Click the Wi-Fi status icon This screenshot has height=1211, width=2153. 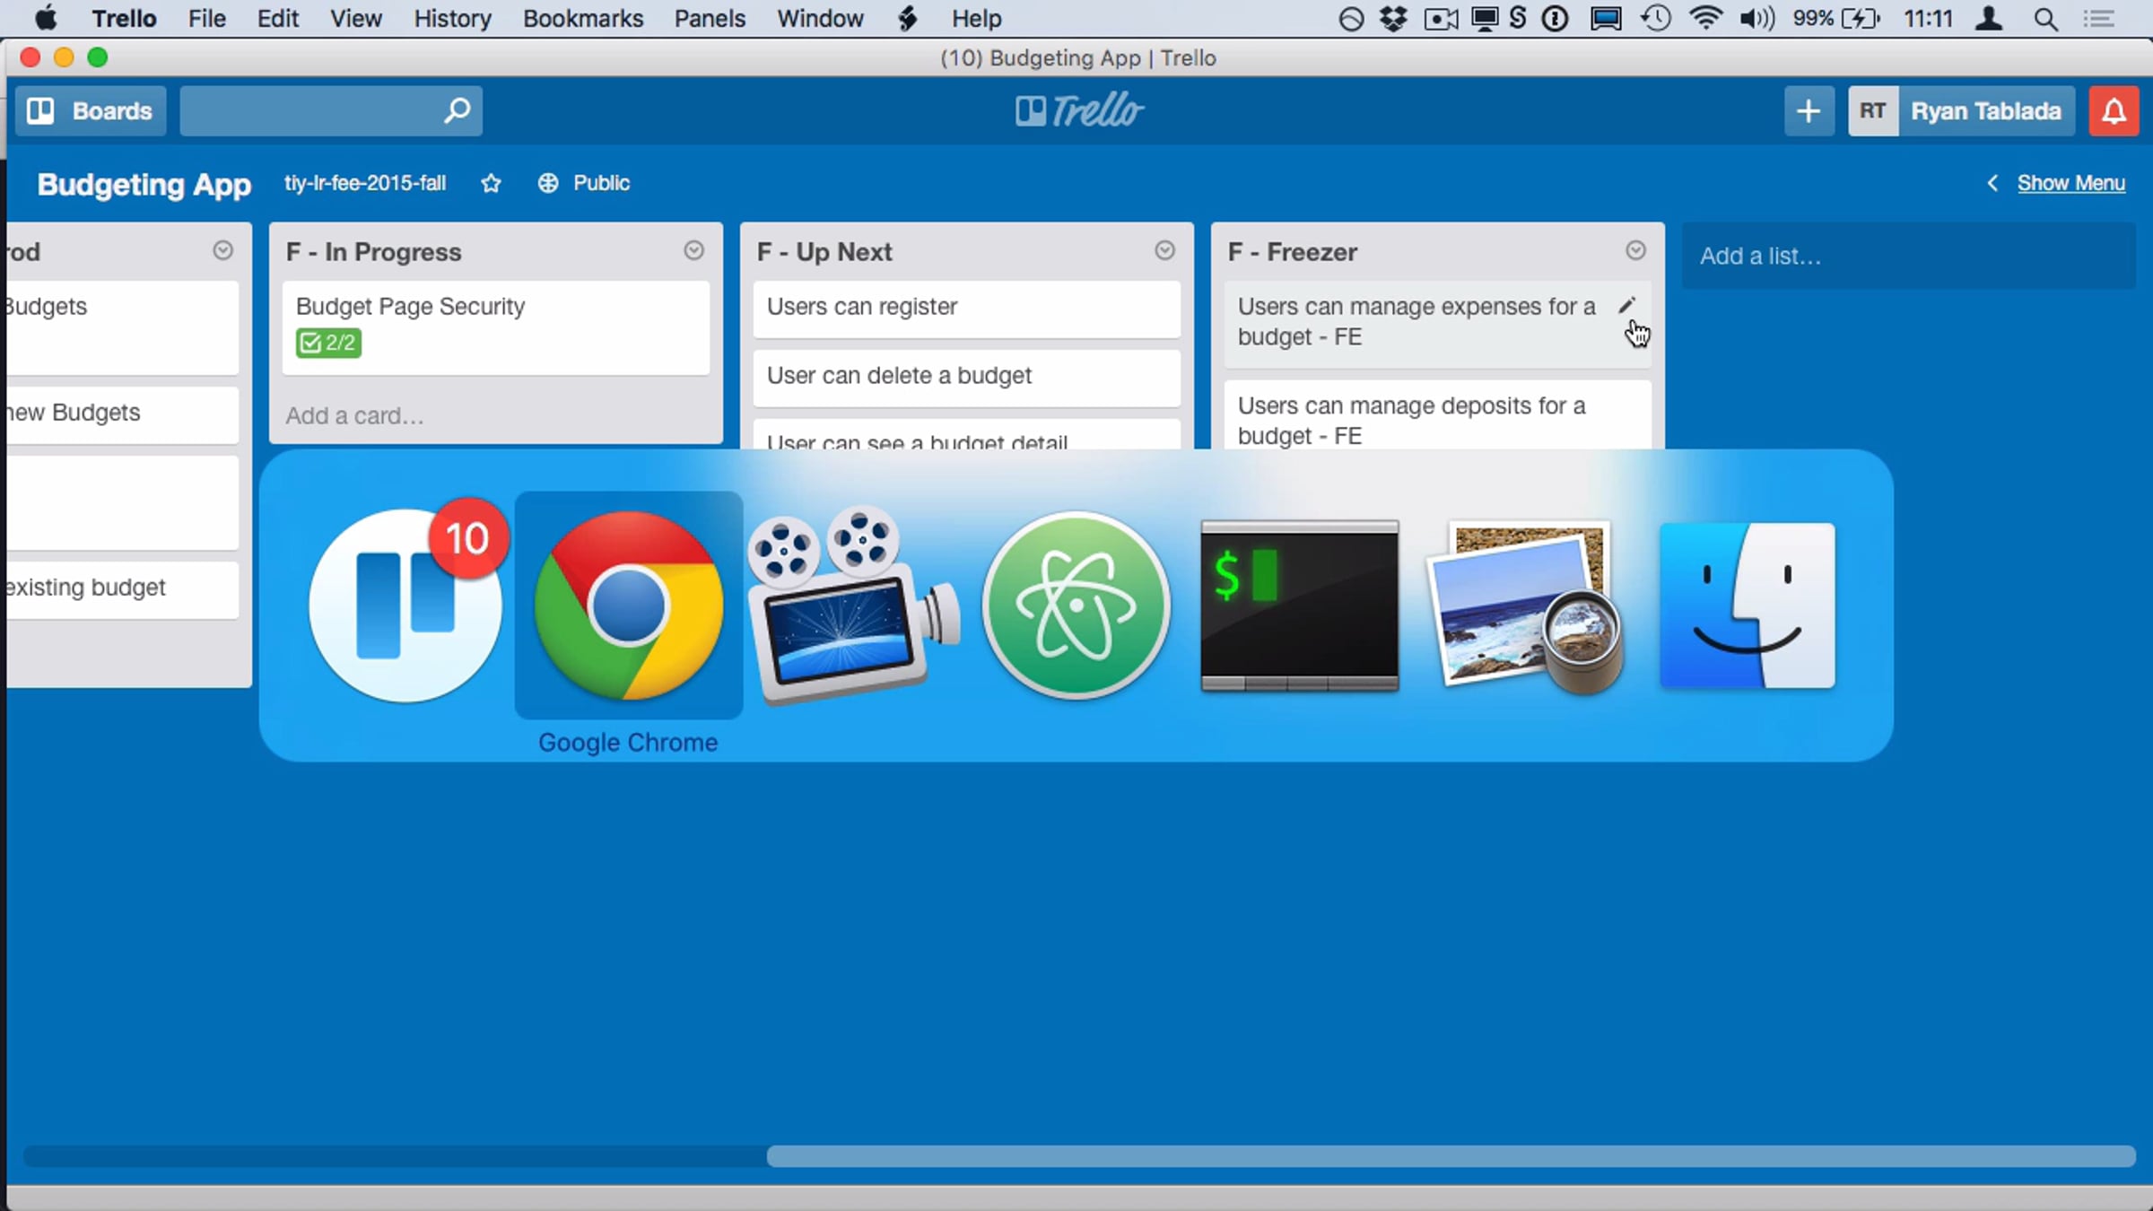(1705, 18)
